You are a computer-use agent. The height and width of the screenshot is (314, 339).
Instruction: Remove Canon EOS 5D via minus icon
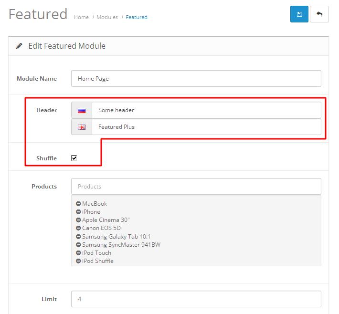[x=78, y=228]
